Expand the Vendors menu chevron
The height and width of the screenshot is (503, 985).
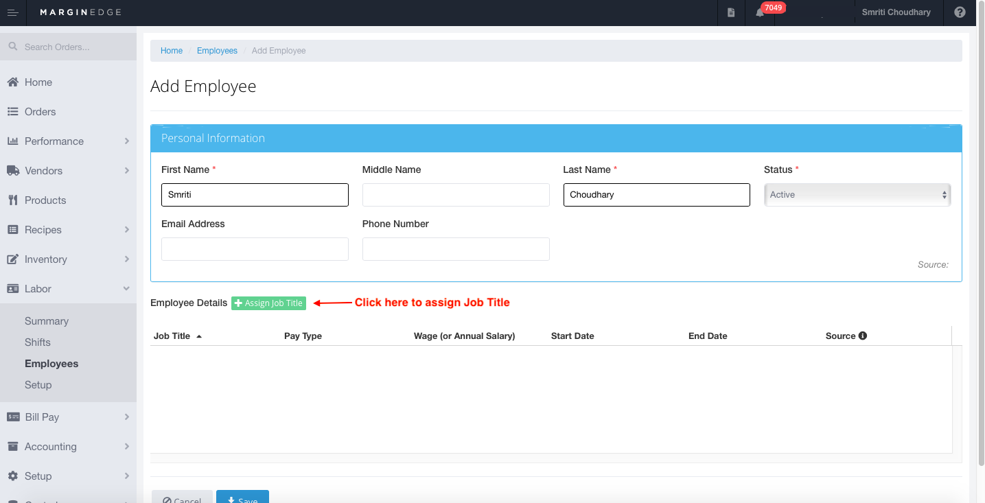point(127,171)
